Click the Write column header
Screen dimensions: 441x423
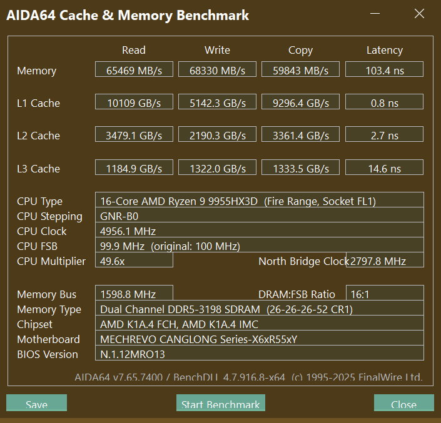coord(217,50)
